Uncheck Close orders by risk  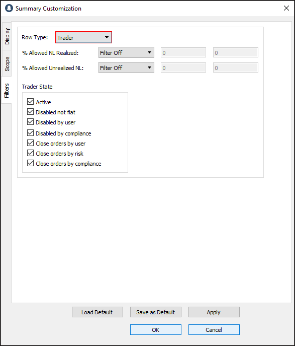(30, 153)
